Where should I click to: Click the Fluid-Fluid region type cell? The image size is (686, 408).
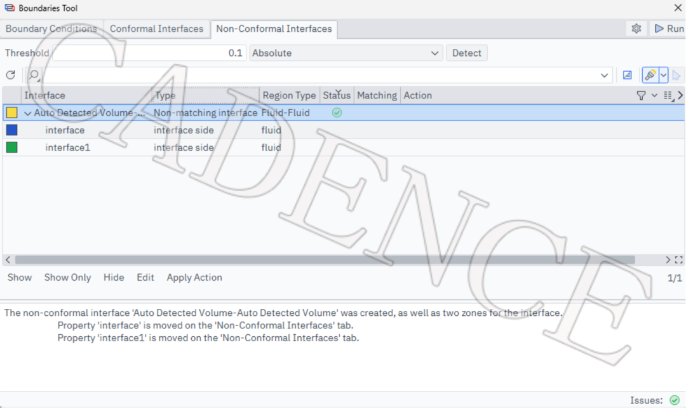[x=285, y=113]
